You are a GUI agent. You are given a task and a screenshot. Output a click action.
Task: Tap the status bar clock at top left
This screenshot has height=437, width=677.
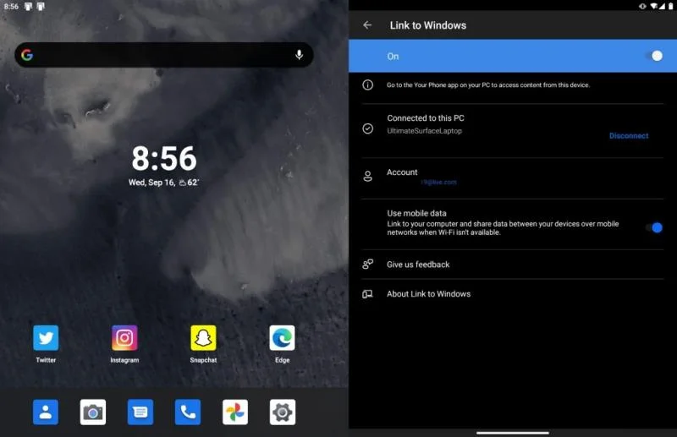click(x=11, y=7)
